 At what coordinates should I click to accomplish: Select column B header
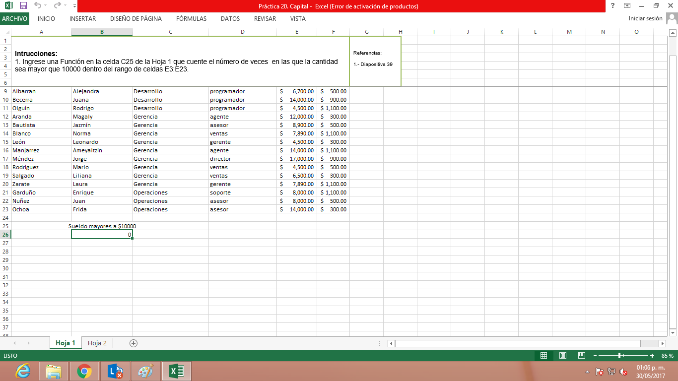[x=102, y=32]
